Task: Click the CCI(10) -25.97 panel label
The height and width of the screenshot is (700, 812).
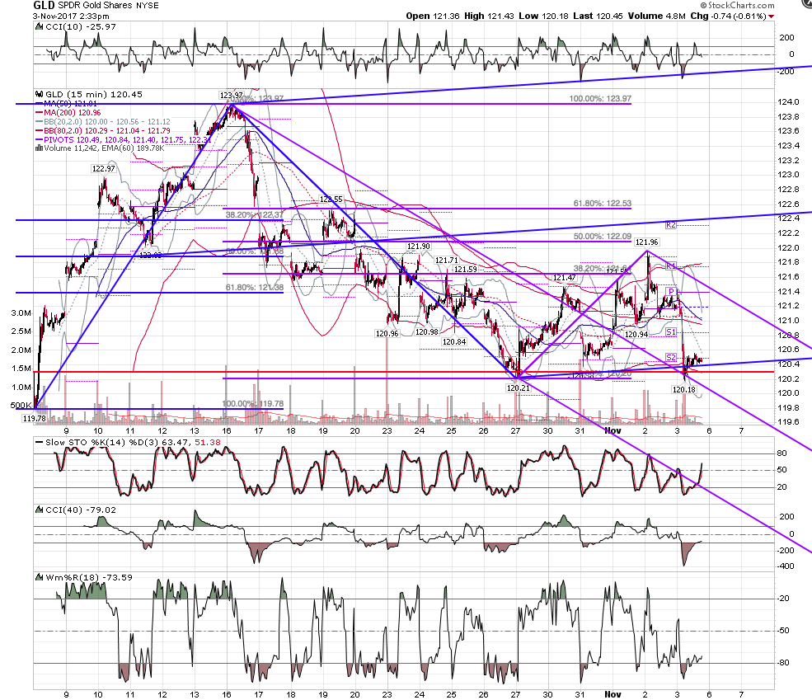Action: (81, 27)
